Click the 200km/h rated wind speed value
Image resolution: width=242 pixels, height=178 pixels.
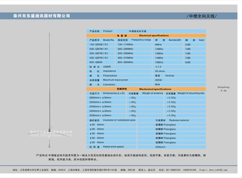(x=160, y=147)
